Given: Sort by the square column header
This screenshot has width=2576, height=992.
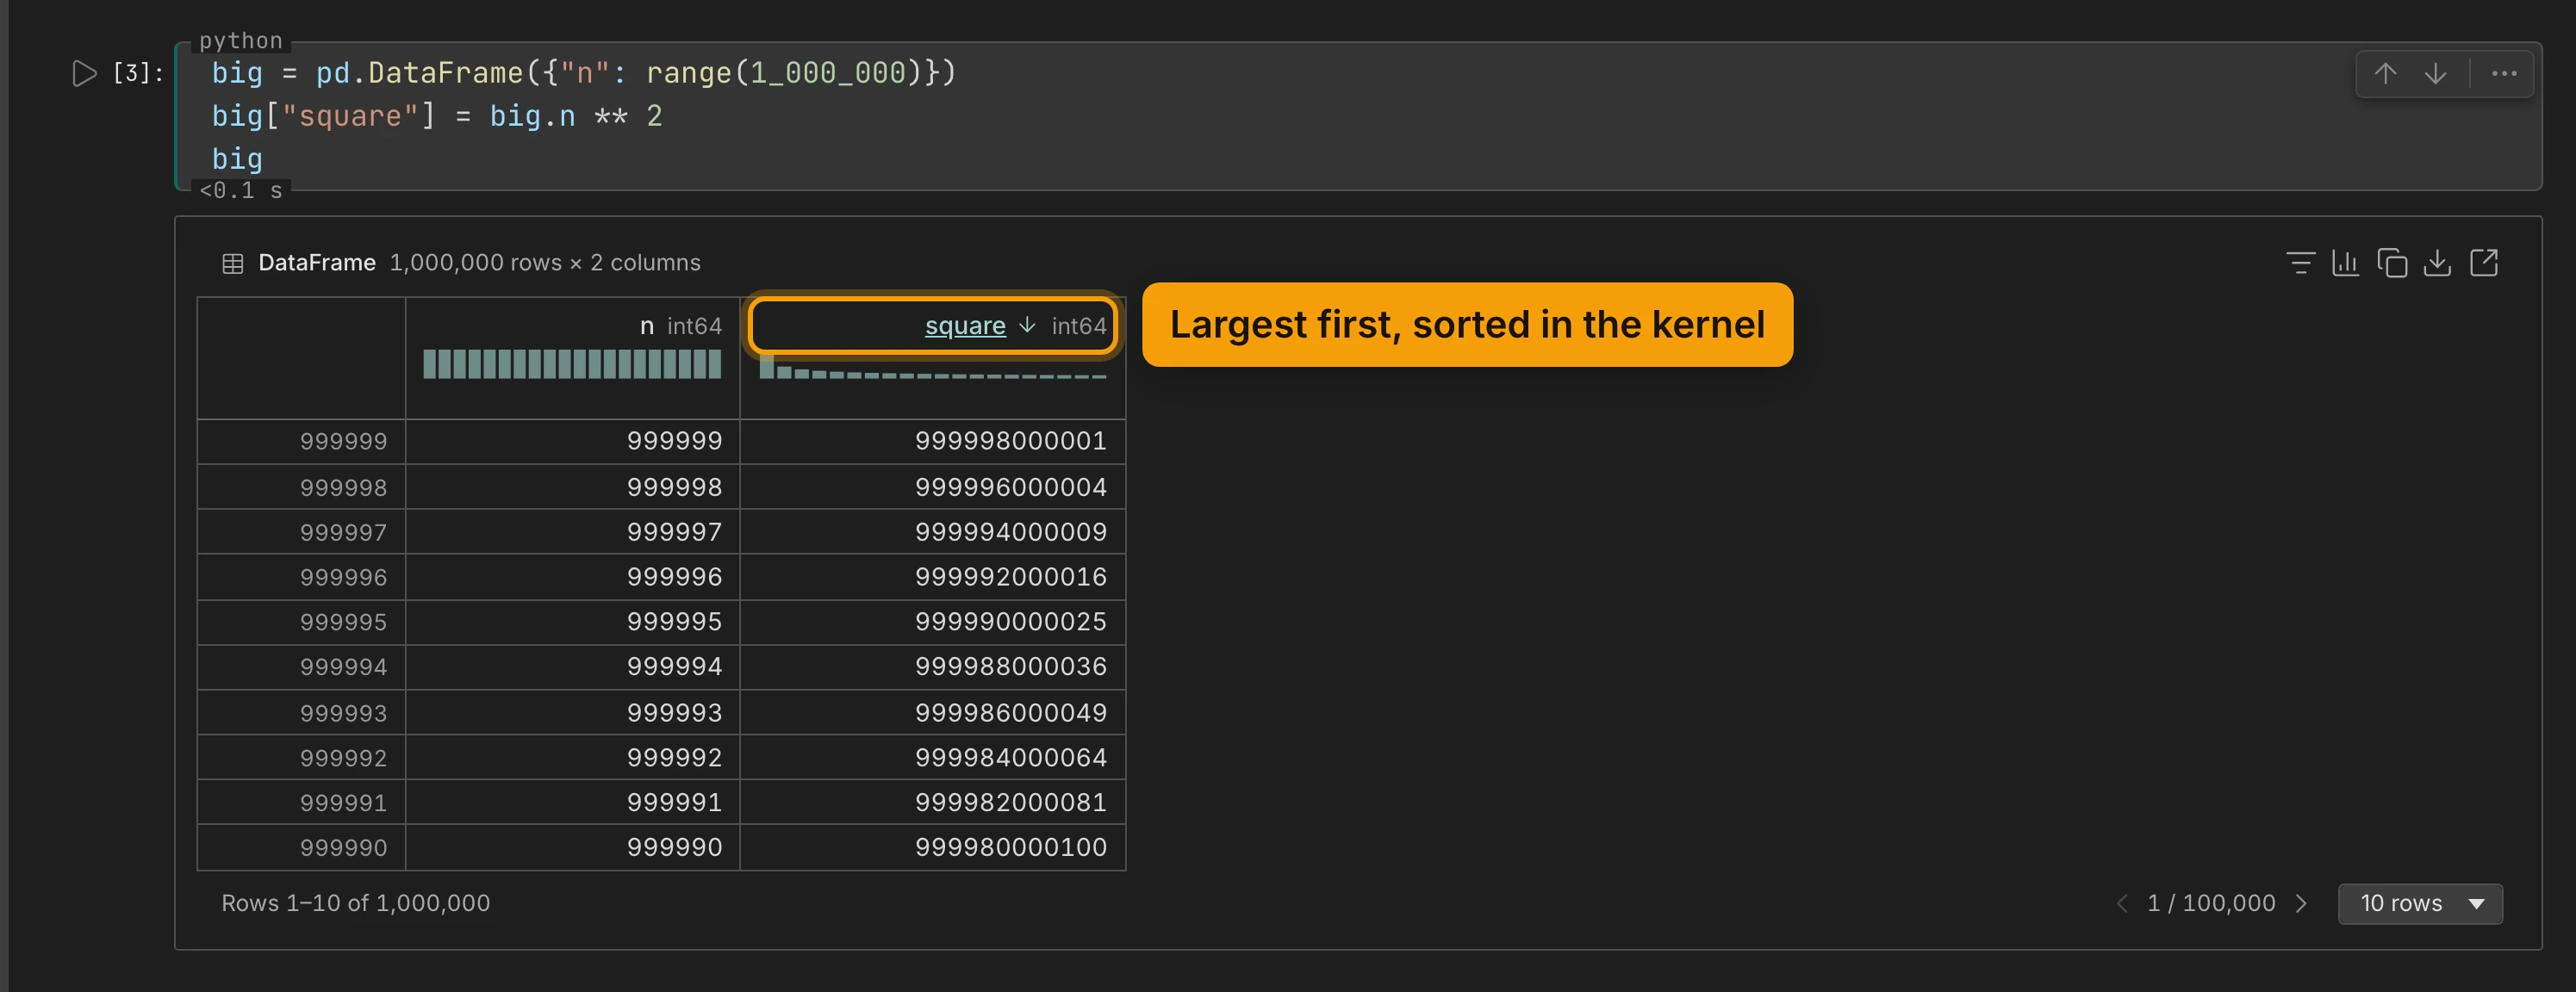Looking at the screenshot, I should tap(964, 325).
